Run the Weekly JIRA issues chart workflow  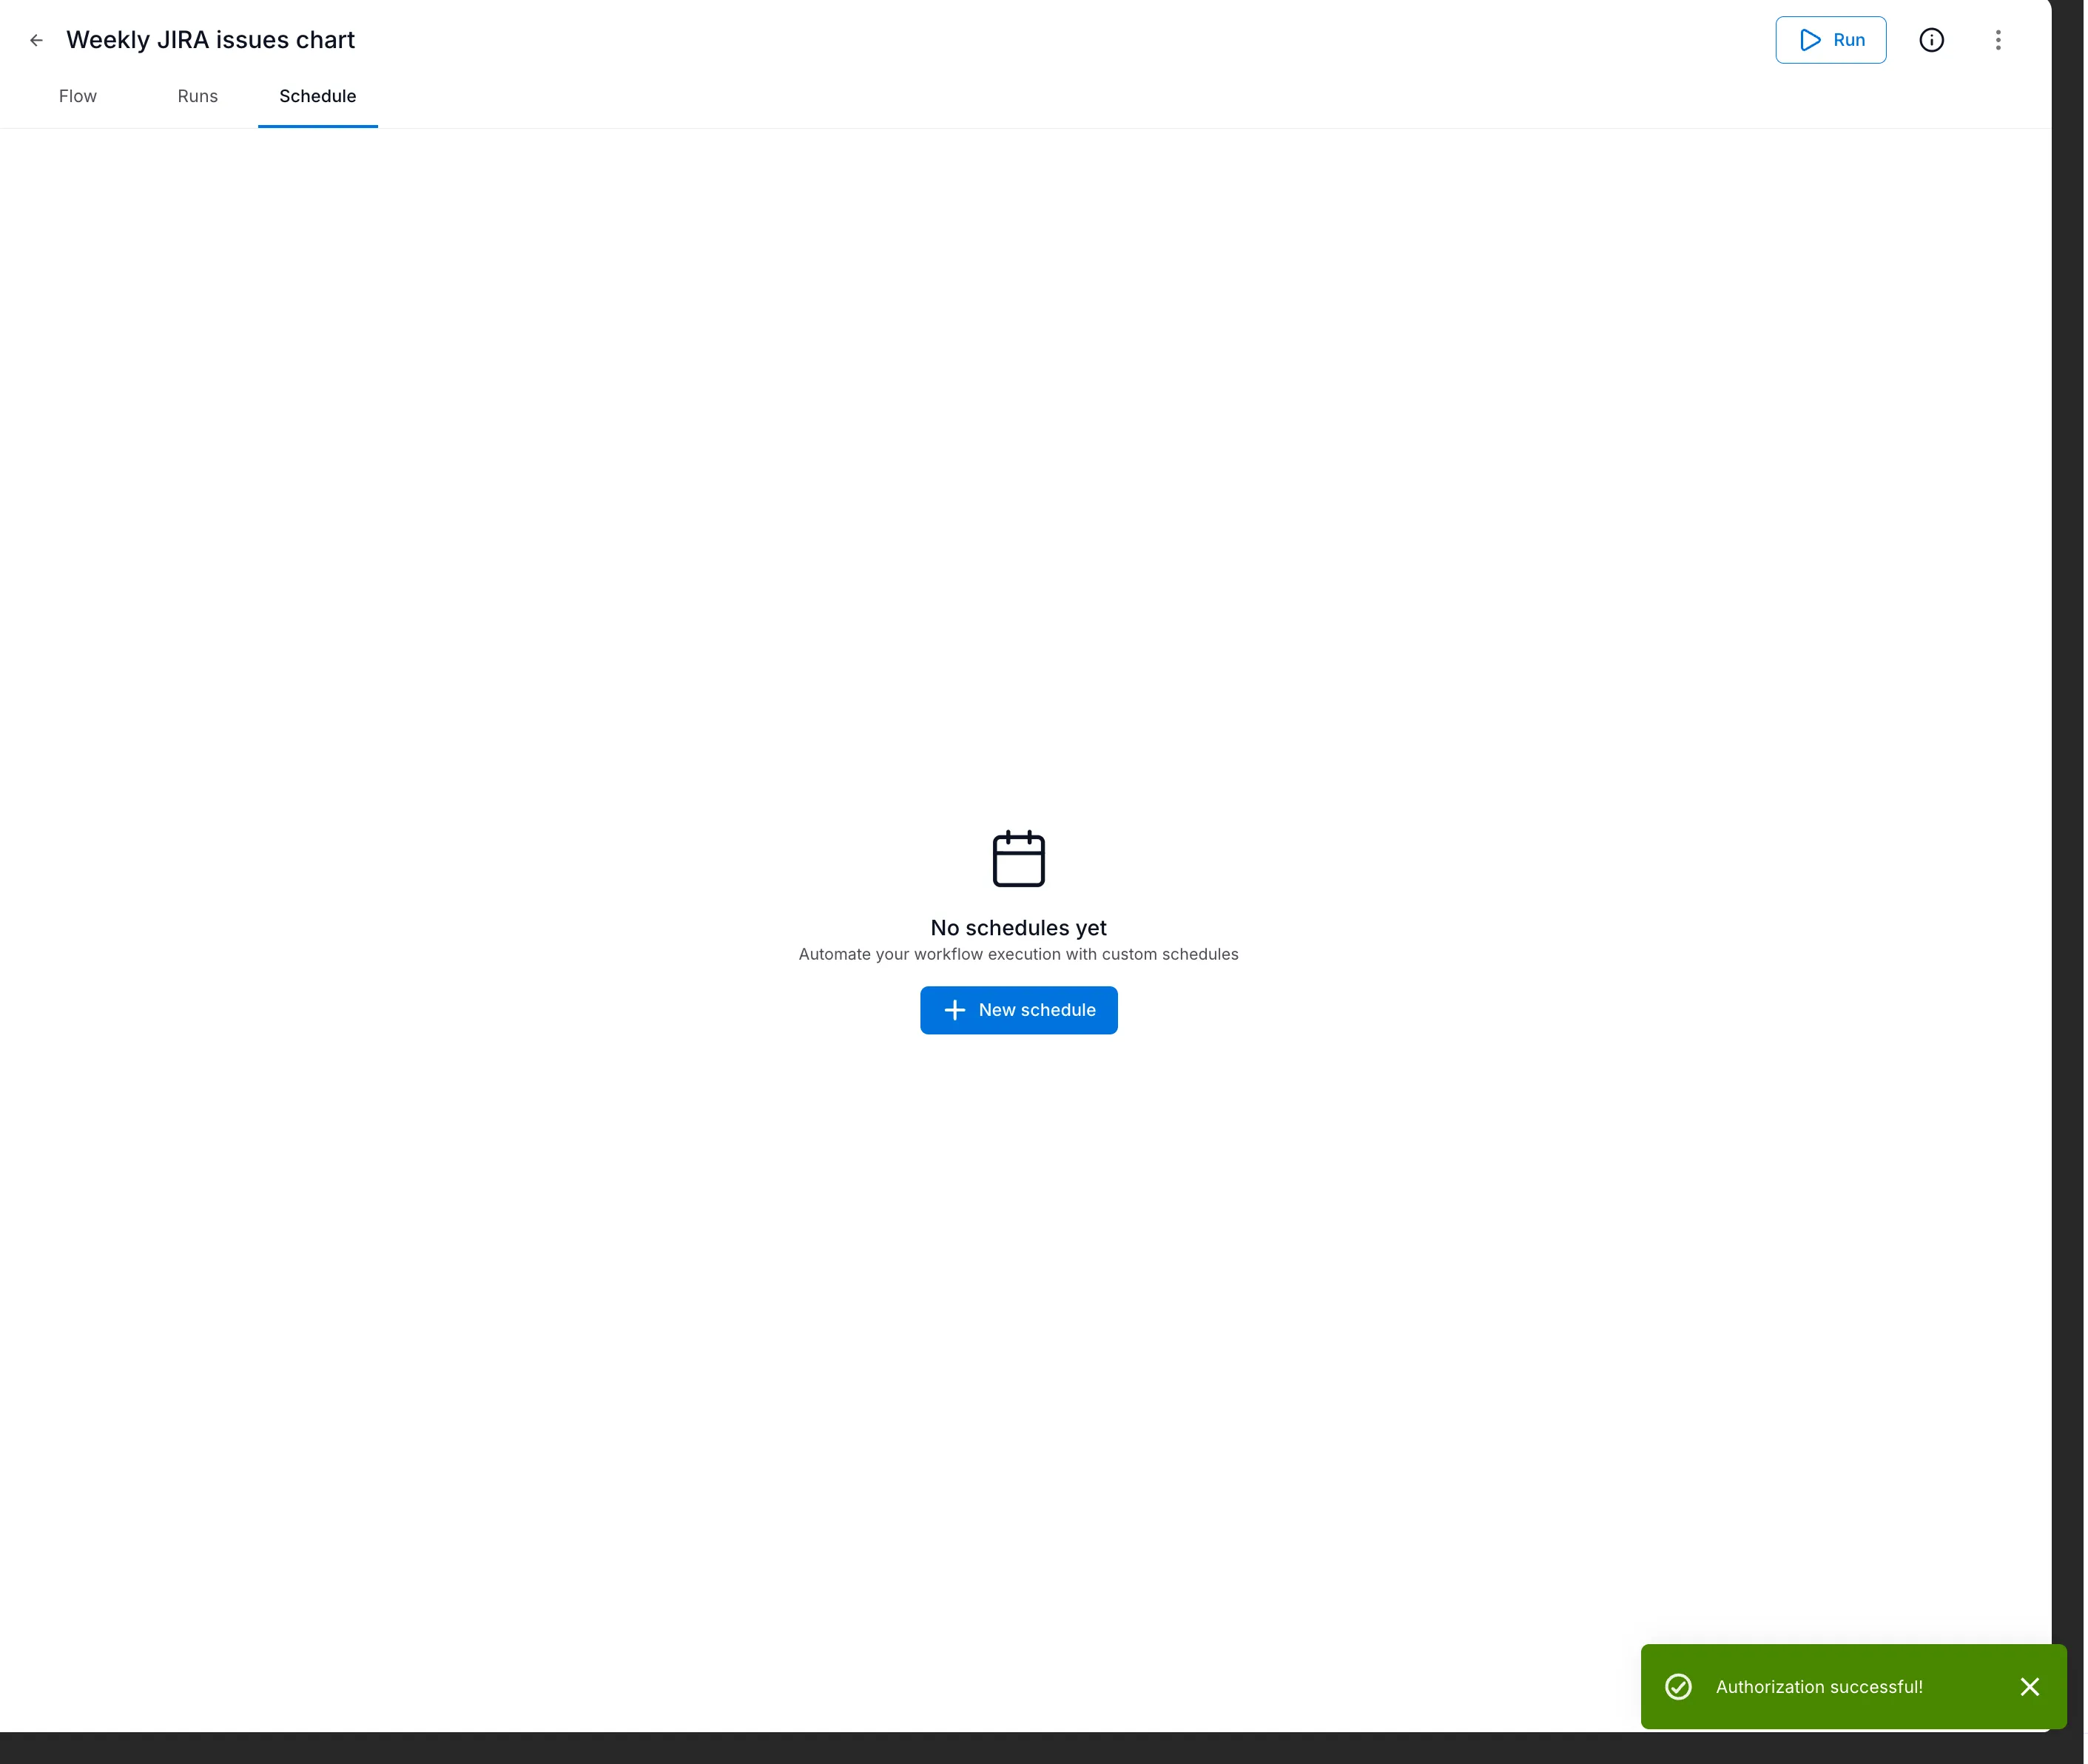1830,40
